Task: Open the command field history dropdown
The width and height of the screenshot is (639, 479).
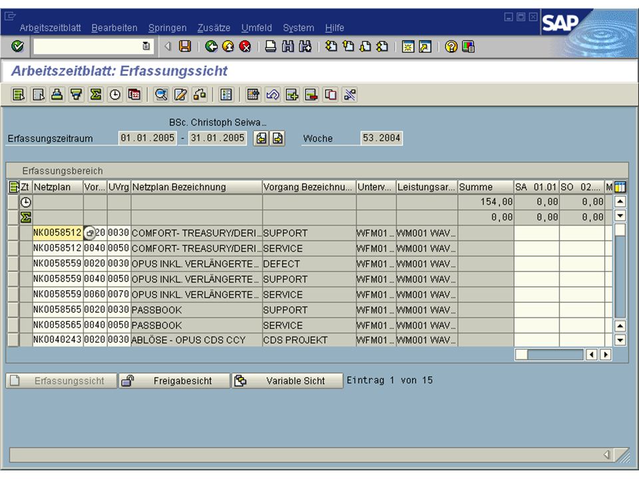Action: pos(146,46)
